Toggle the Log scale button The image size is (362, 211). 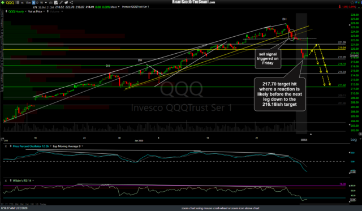point(354,140)
